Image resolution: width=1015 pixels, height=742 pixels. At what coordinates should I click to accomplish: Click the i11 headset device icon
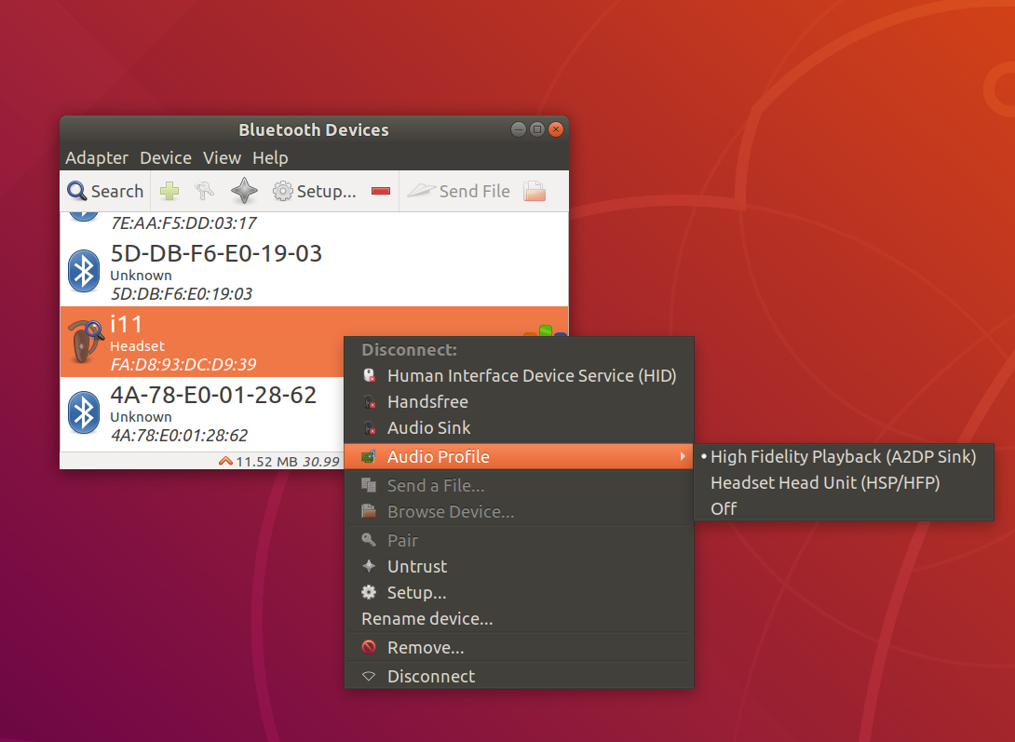[86, 342]
